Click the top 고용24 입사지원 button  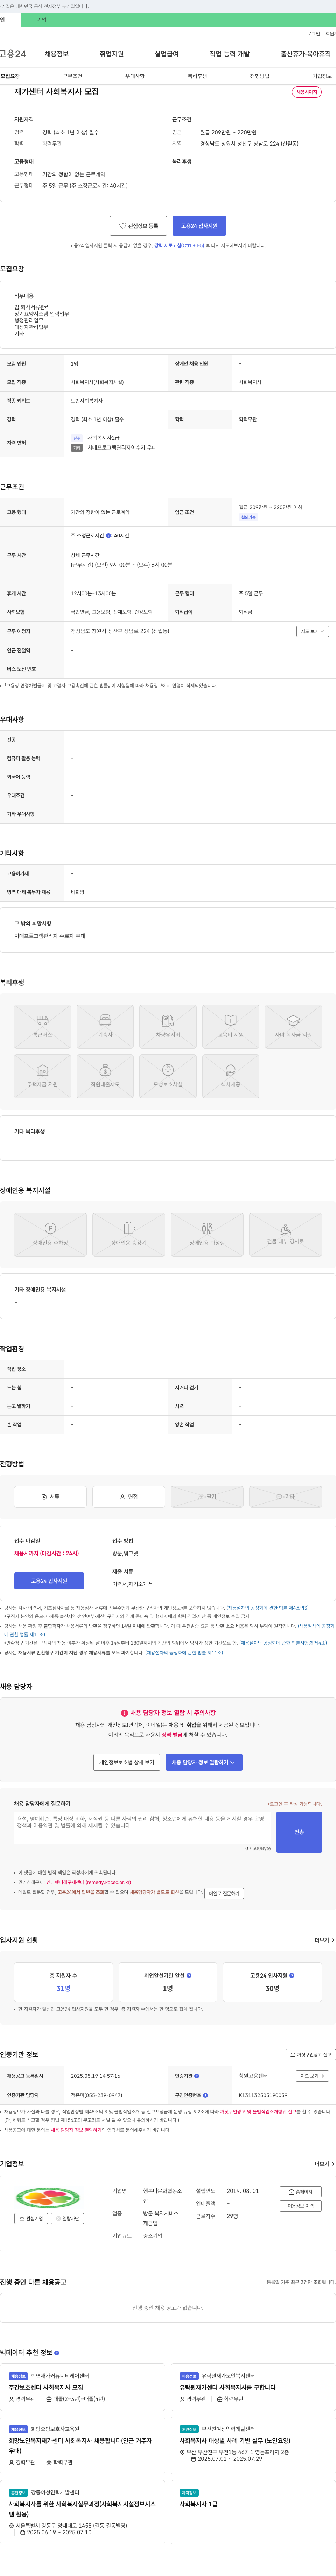199,226
